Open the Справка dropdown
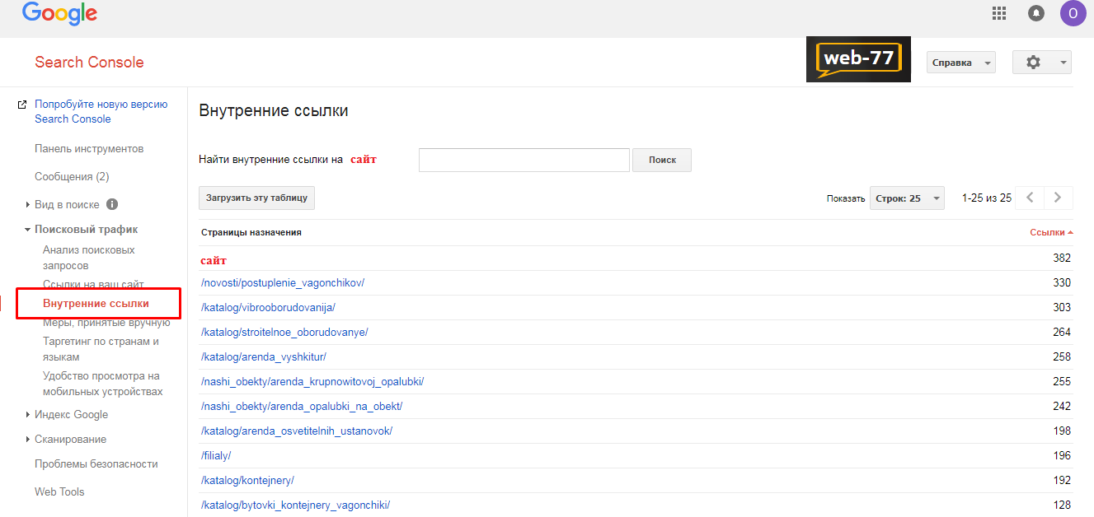 coord(961,63)
